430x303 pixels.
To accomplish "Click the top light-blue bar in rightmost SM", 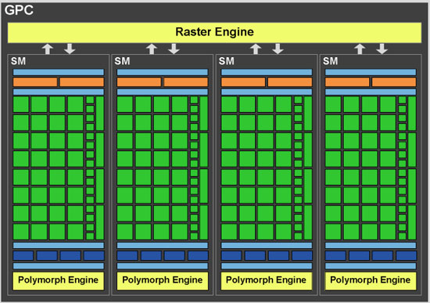I will coord(371,72).
